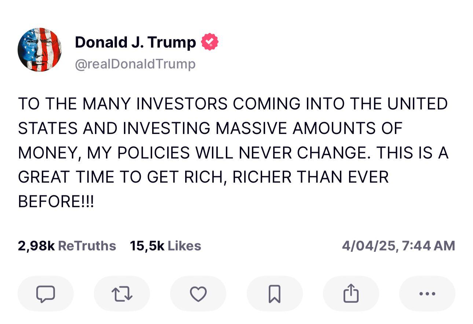Toggle the bookmark saved state
This screenshot has width=473, height=324.
pos(275,293)
